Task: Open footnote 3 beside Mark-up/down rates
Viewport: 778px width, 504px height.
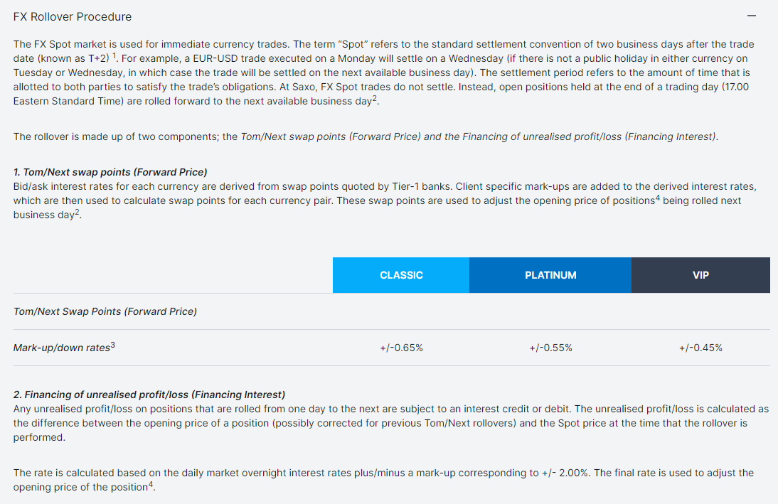Action: tap(112, 345)
